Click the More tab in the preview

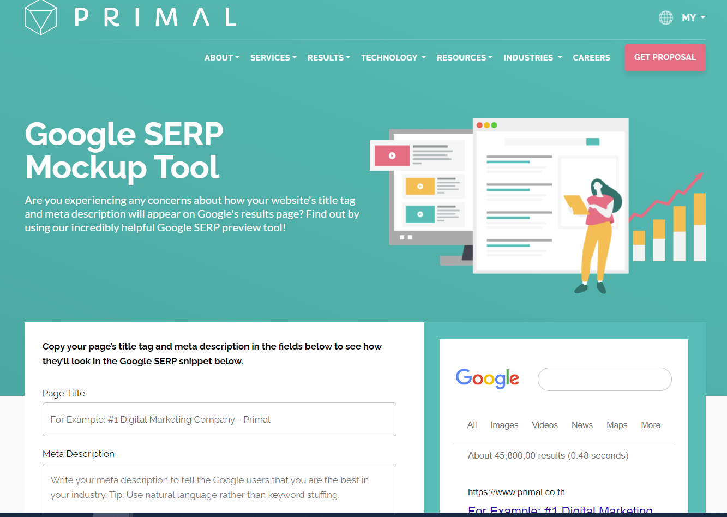click(x=651, y=425)
